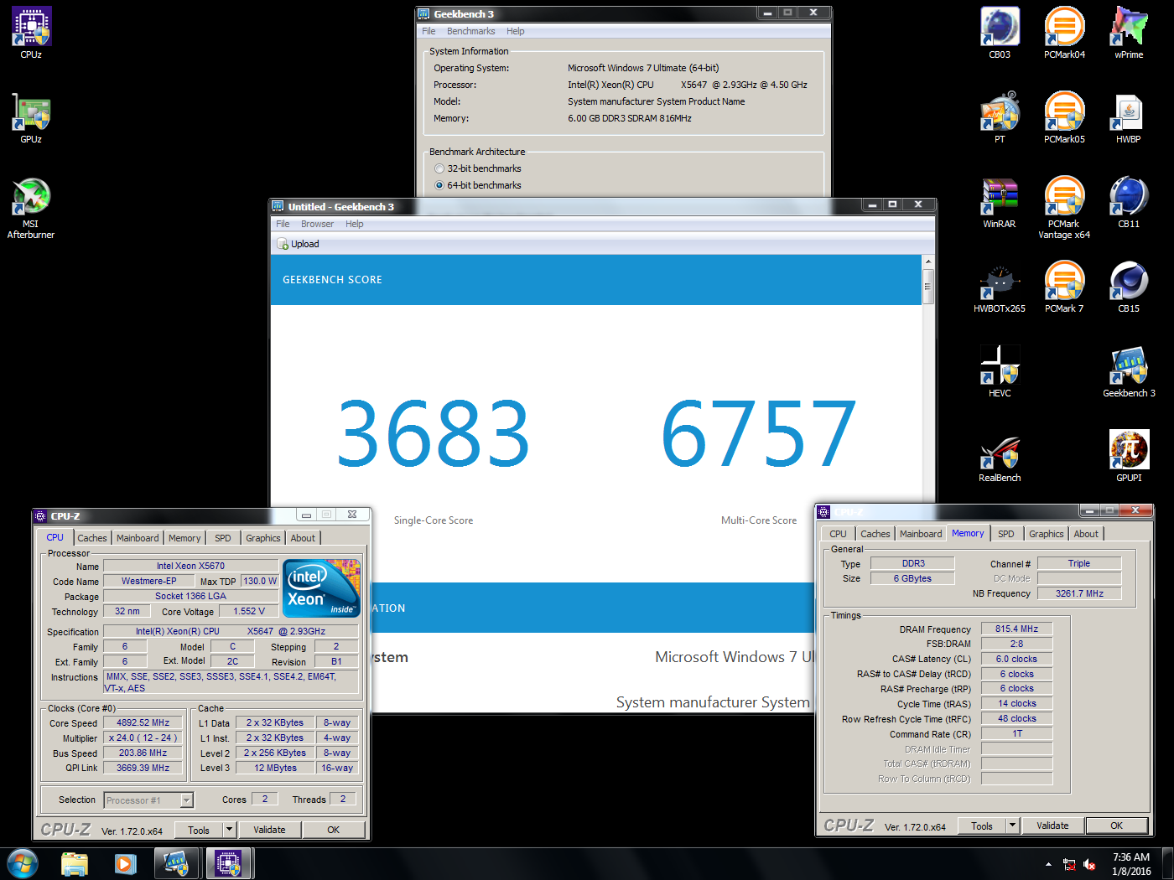The height and width of the screenshot is (880, 1174).
Task: Open the CB03 desktop icon
Action: point(1000,33)
